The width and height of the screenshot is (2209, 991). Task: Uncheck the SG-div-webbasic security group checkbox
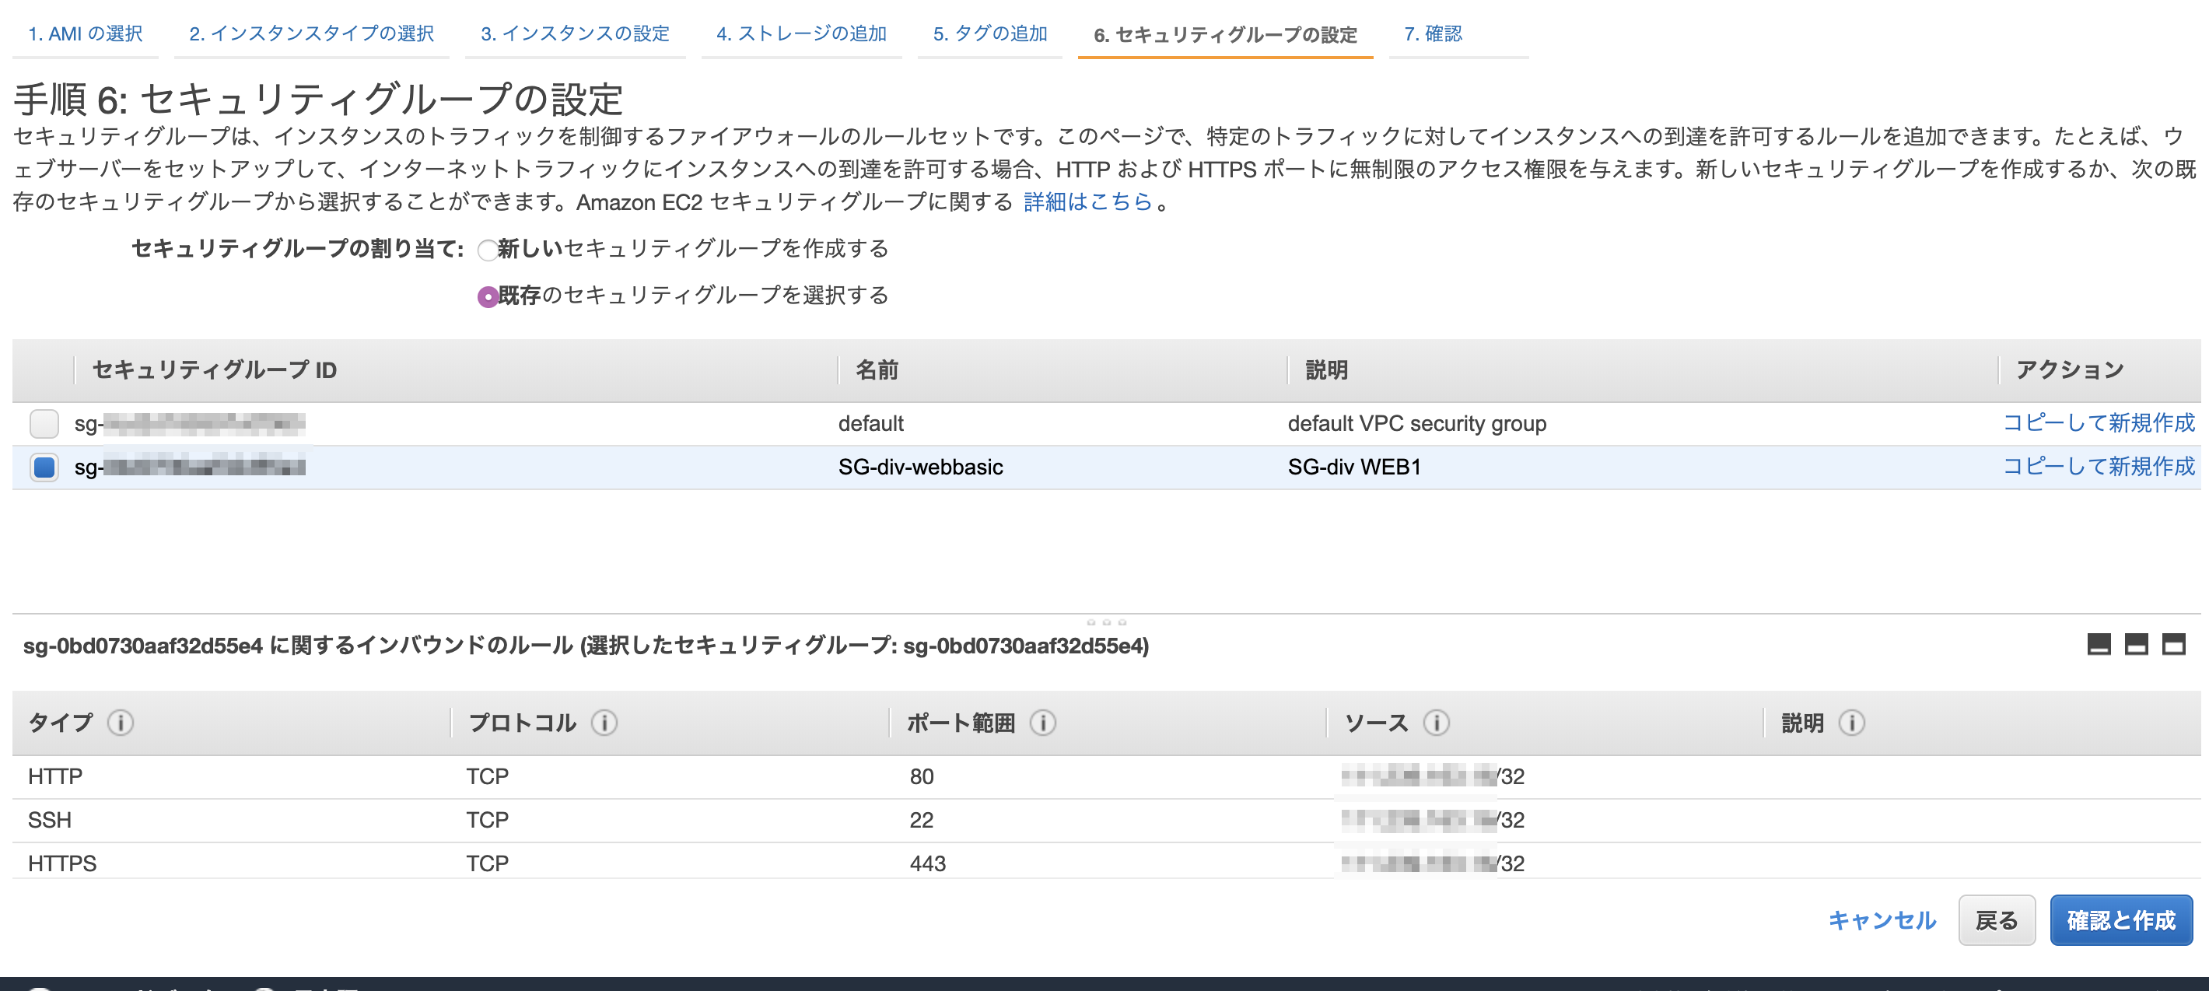[x=44, y=467]
